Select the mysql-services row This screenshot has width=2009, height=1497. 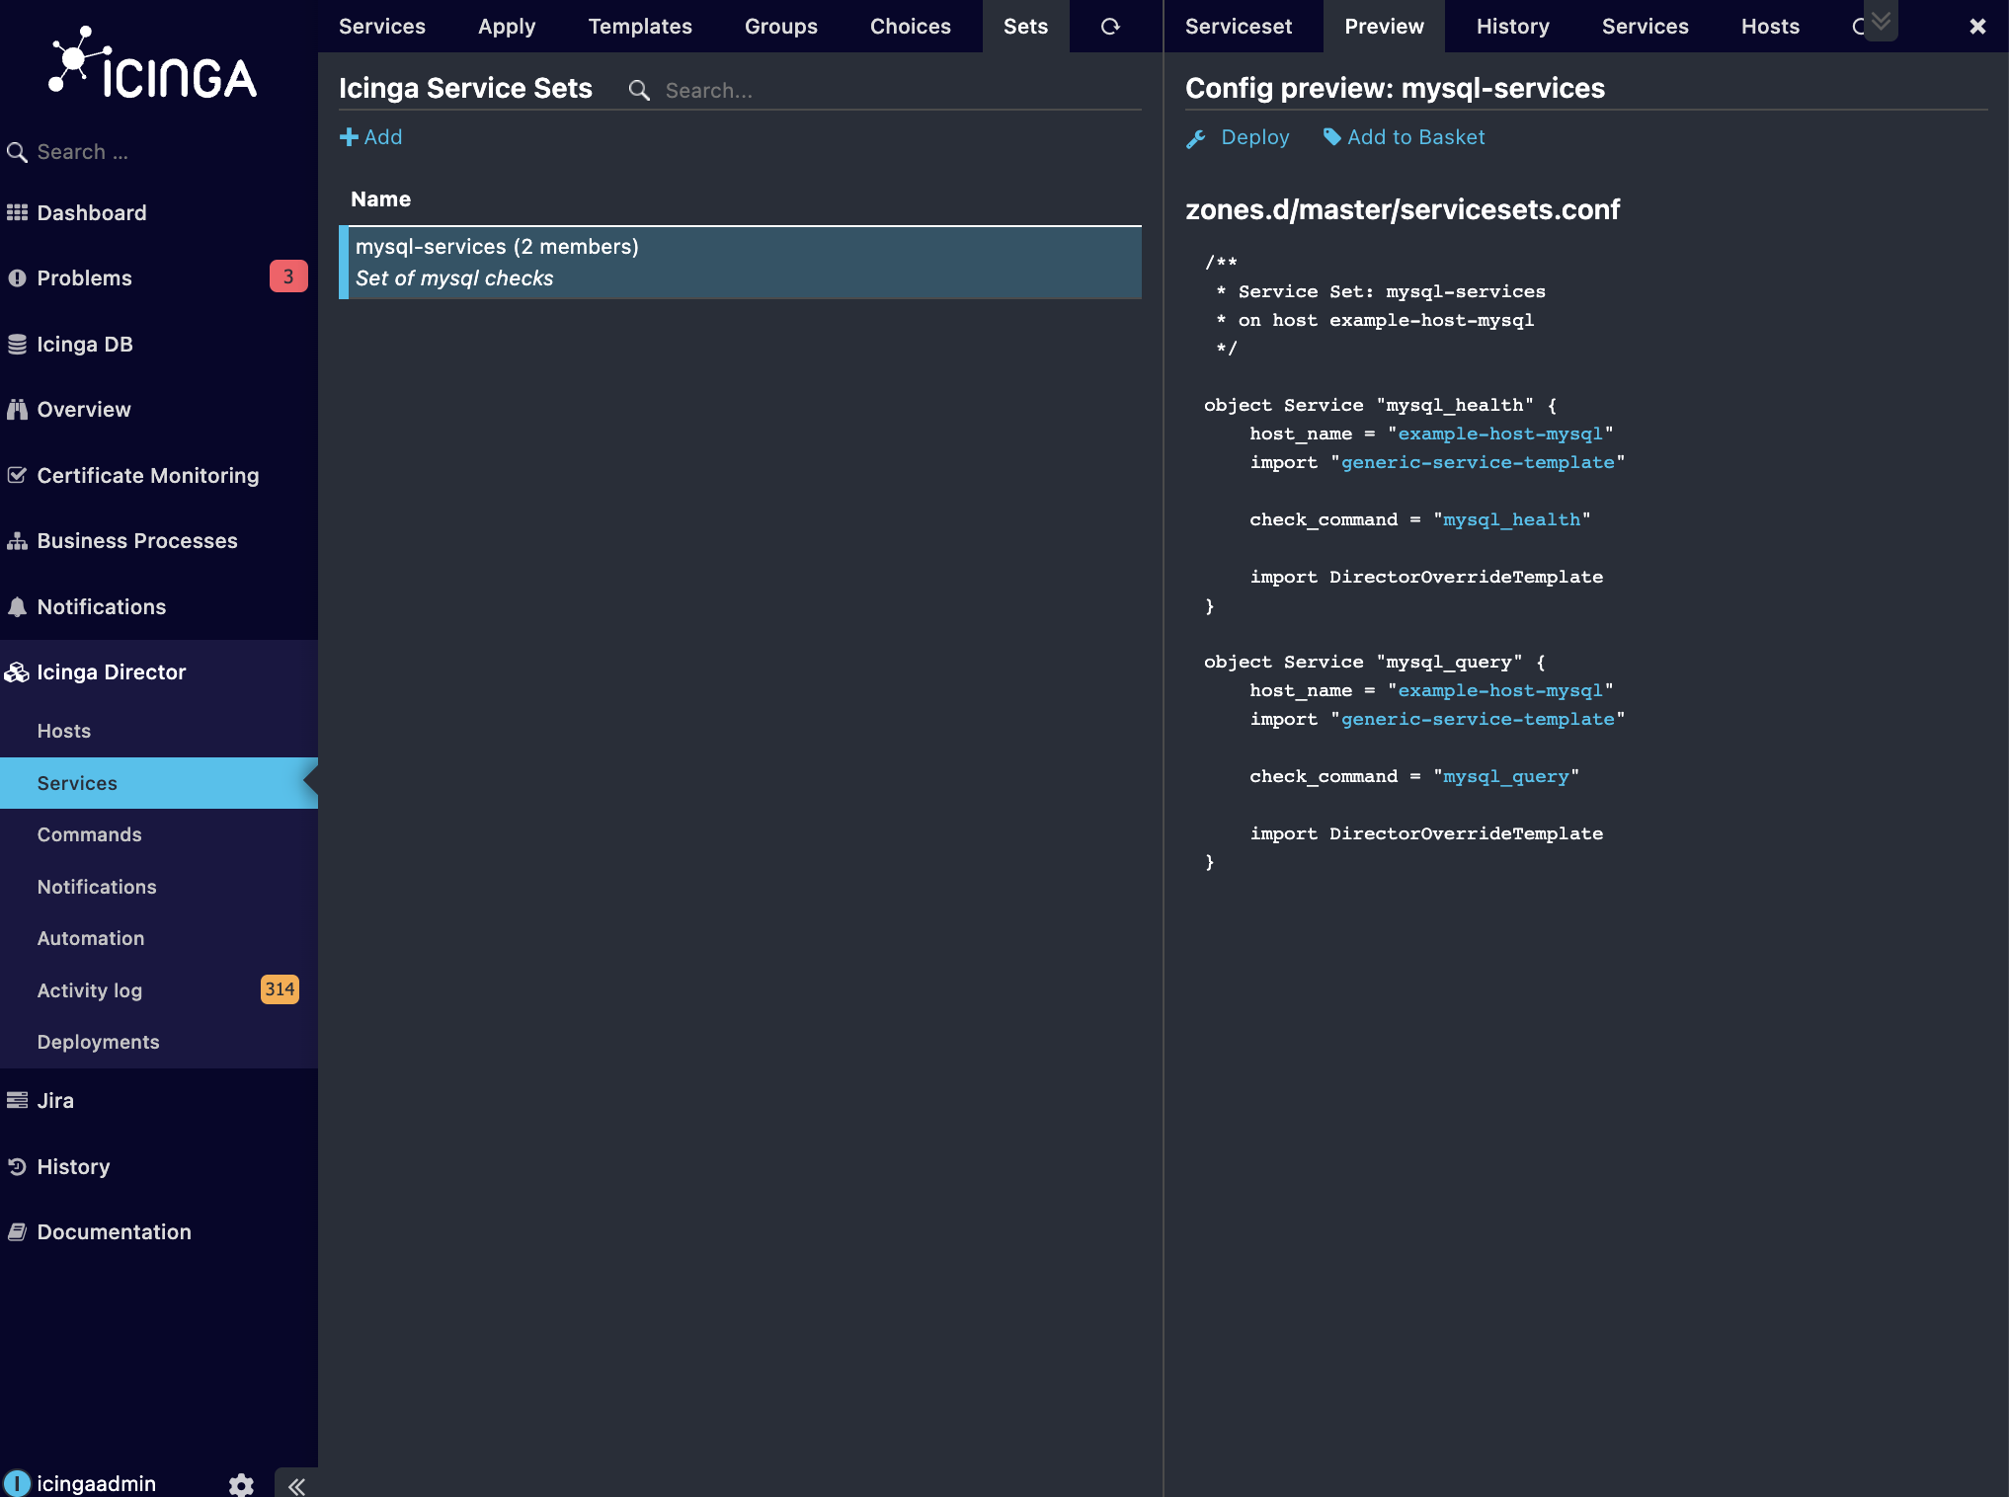(740, 263)
